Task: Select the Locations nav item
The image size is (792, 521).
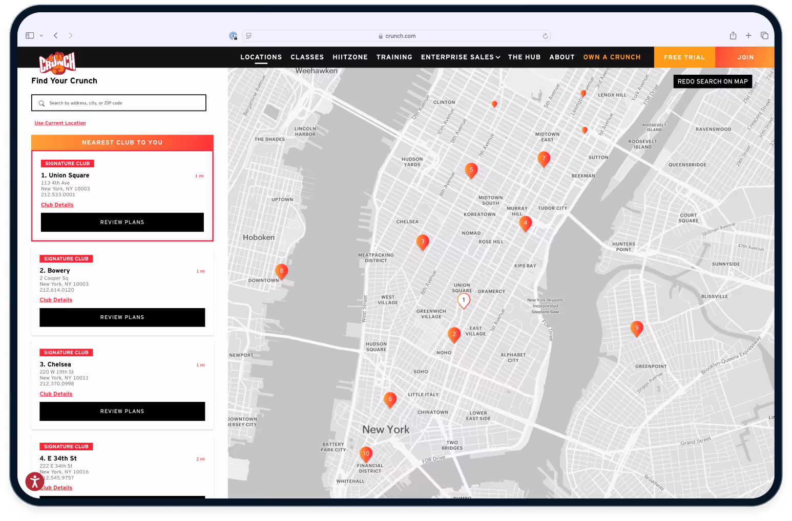Action: click(x=261, y=57)
